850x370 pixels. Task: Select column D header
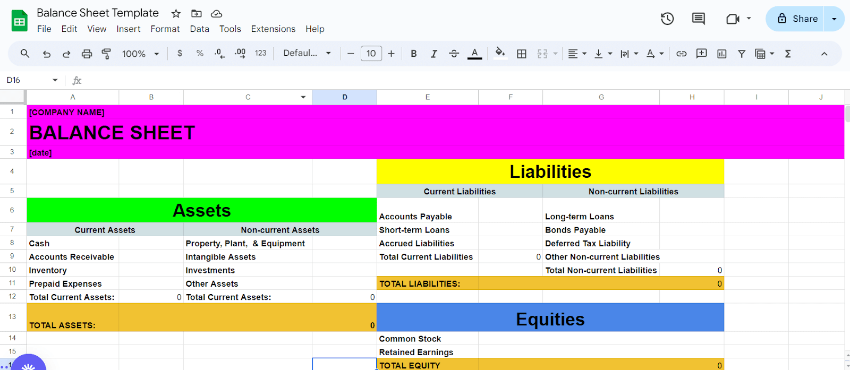tap(344, 97)
